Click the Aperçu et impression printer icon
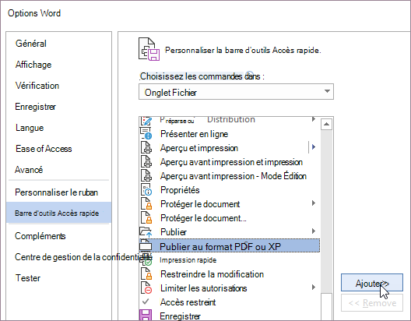This screenshot has width=411, height=321. [146, 148]
